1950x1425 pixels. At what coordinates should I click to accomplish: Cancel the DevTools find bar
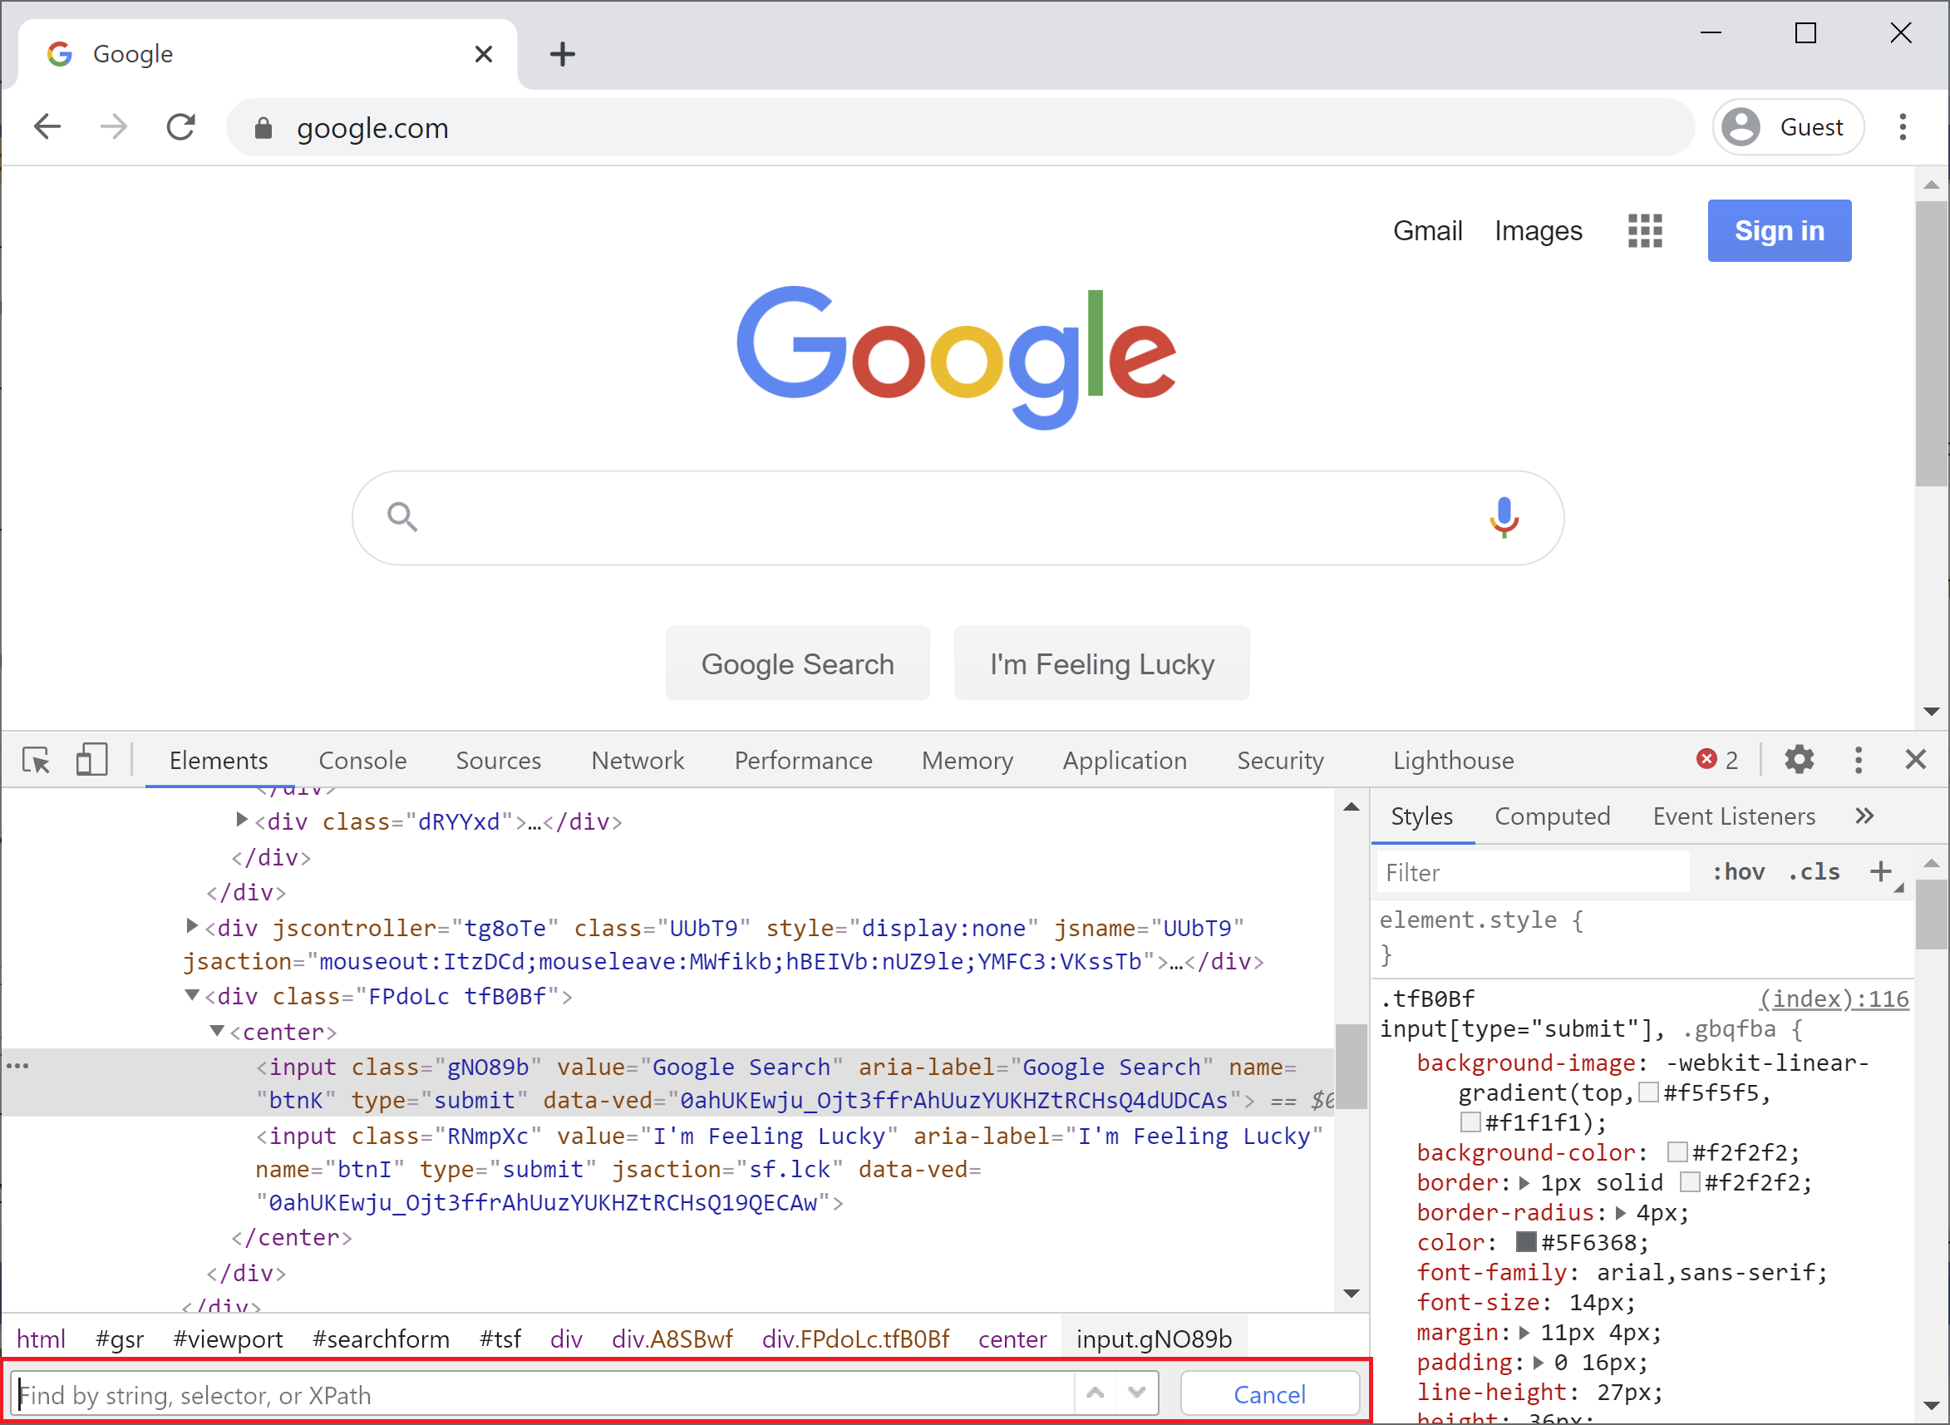(x=1268, y=1395)
